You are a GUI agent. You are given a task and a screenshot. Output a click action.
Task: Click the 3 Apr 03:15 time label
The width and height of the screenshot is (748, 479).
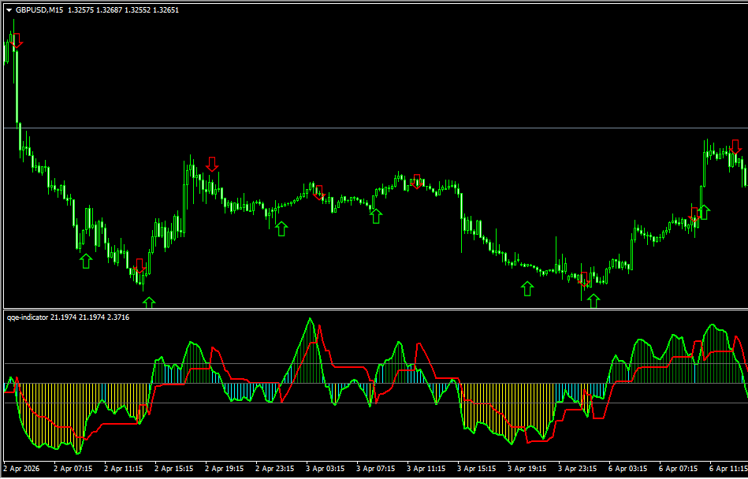[325, 468]
